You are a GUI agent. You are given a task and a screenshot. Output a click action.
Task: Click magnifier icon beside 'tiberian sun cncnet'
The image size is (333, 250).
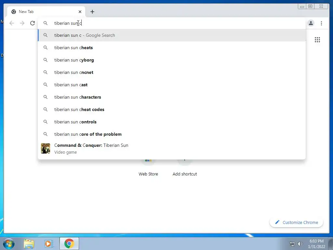pyautogui.click(x=46, y=72)
